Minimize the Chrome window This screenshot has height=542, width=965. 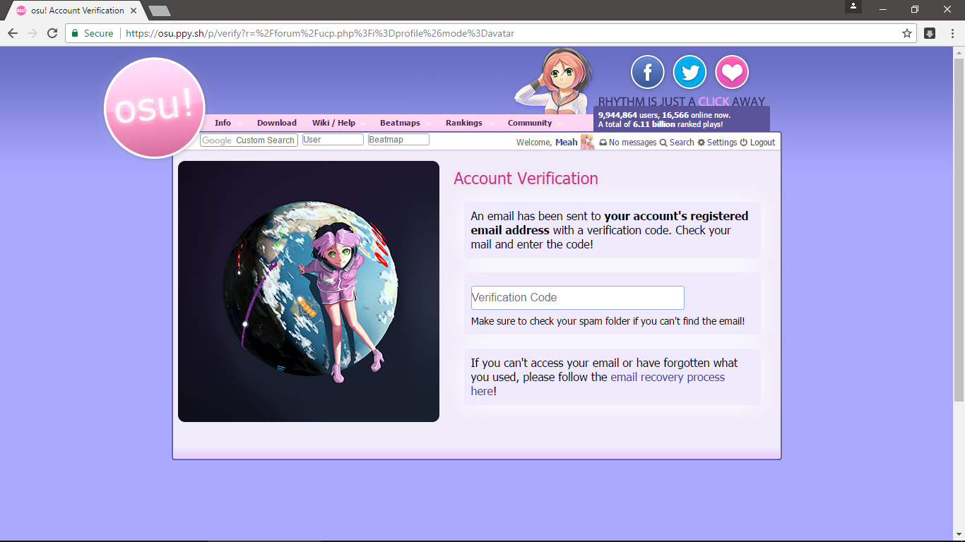coord(883,9)
